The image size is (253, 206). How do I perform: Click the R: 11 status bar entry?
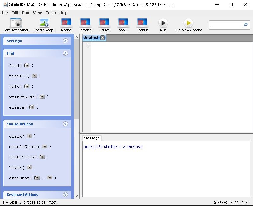234,202
